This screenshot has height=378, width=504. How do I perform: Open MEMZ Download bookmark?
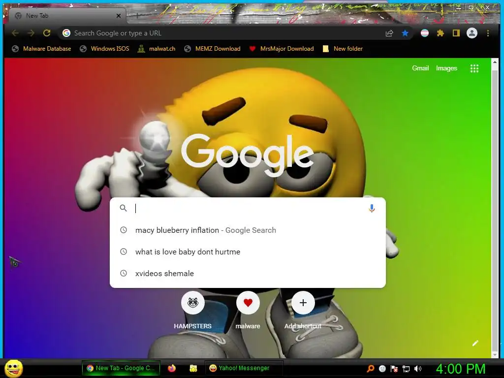point(212,49)
